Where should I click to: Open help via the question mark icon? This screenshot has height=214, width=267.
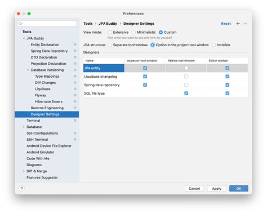[x=21, y=189]
